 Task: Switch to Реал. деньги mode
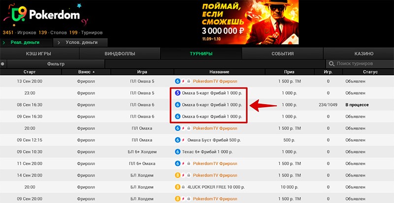tap(25, 43)
